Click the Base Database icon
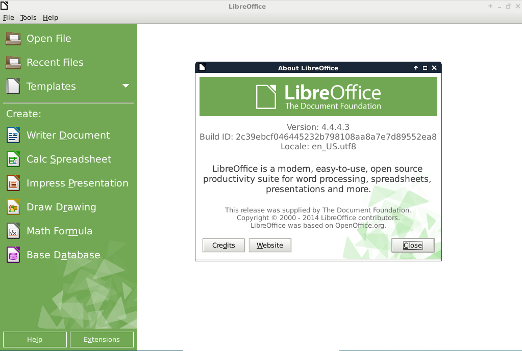This screenshot has width=522, height=351. 13,255
